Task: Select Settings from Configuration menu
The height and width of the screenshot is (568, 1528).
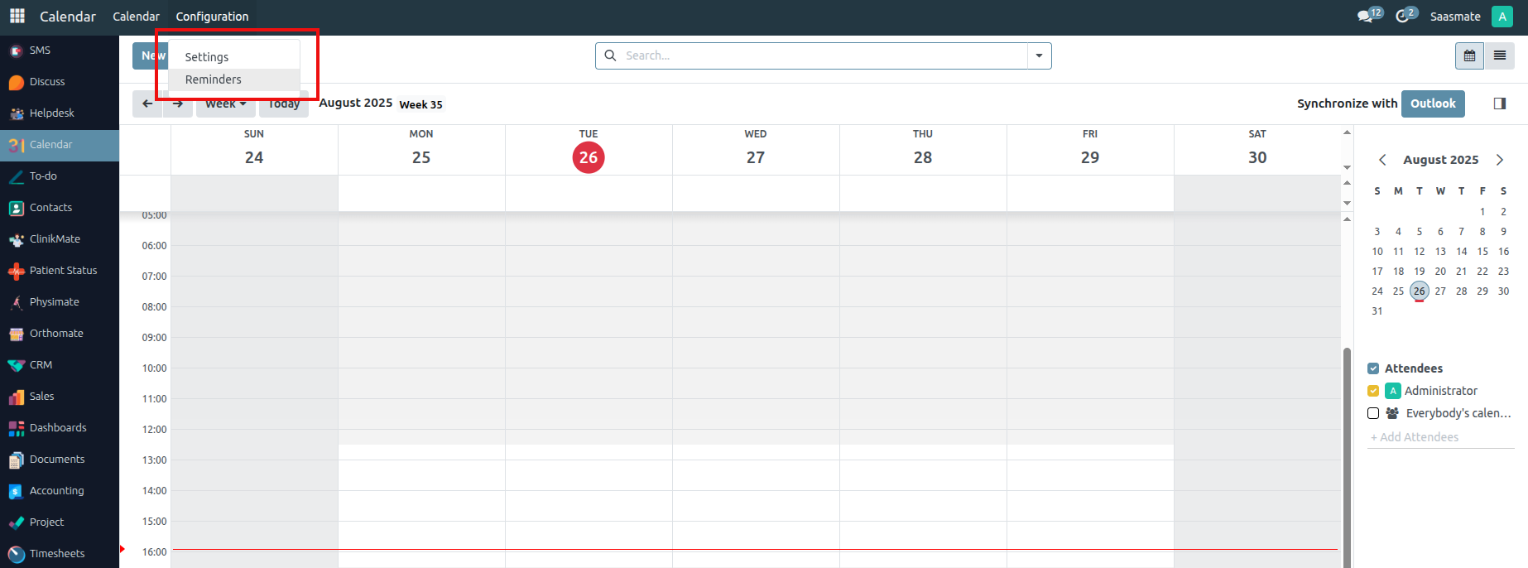Action: pyautogui.click(x=207, y=57)
